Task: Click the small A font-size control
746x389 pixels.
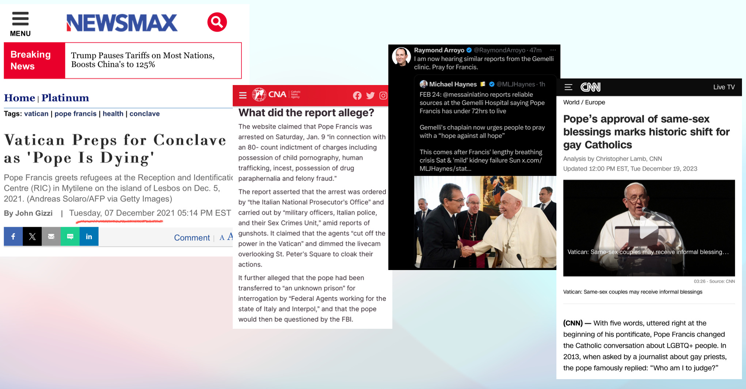Action: click(x=222, y=238)
